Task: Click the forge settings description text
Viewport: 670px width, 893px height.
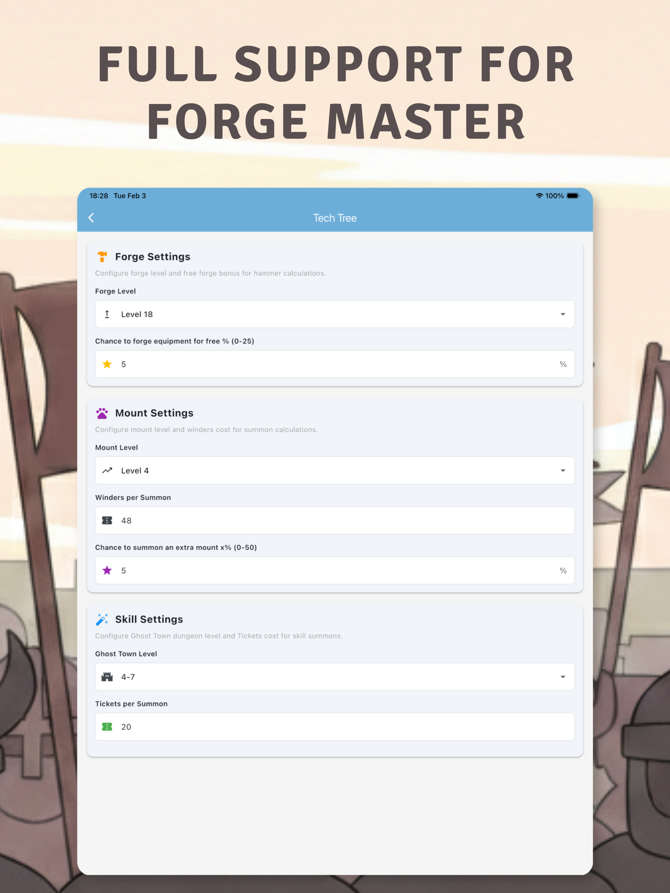Action: (x=211, y=273)
